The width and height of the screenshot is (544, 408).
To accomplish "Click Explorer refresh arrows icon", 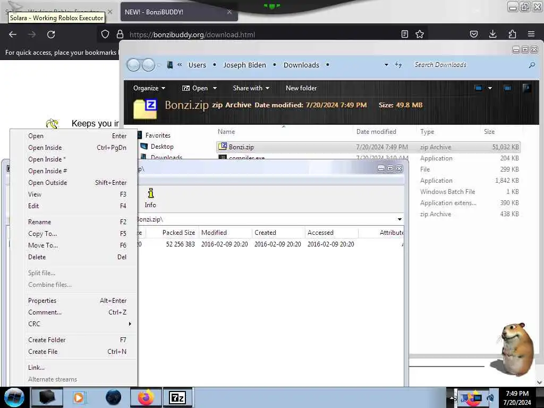I will coord(398,65).
